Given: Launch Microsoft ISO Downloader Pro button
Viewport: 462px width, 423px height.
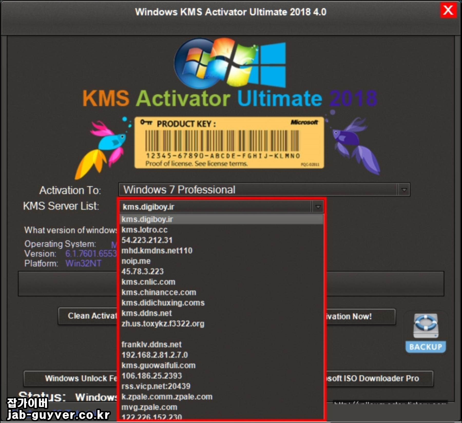Looking at the screenshot, I should coord(379,379).
